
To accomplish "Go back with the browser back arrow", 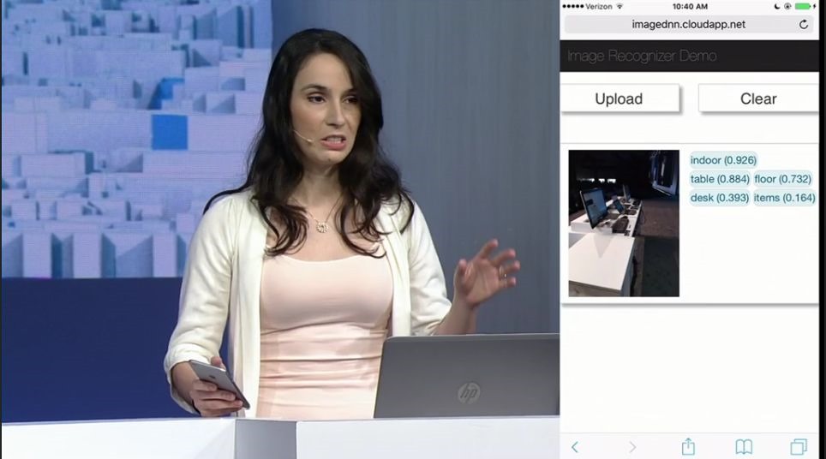I will pyautogui.click(x=575, y=447).
